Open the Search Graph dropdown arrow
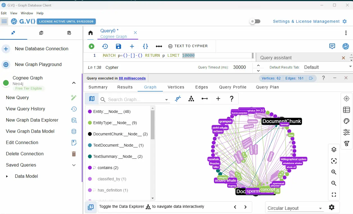Image resolution: width=353 pixels, height=214 pixels. 167,100
